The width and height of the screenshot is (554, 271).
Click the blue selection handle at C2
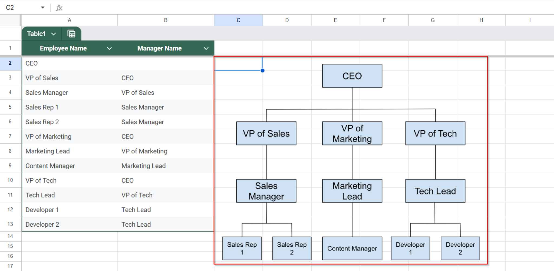[x=262, y=70]
